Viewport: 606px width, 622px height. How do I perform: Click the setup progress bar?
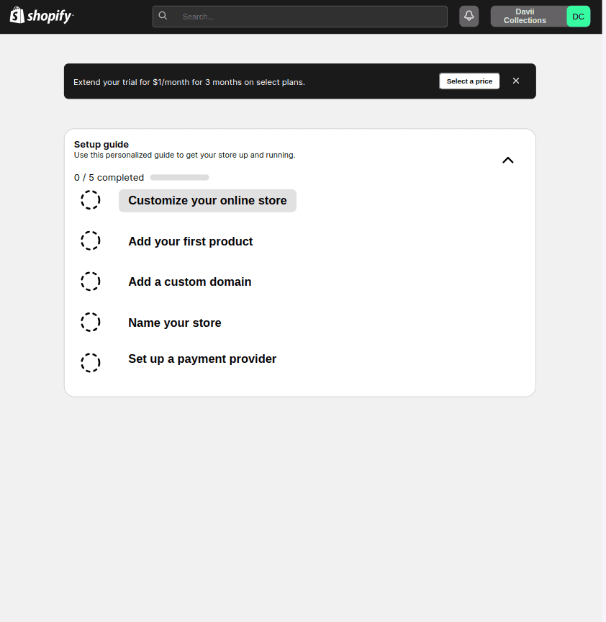[180, 177]
